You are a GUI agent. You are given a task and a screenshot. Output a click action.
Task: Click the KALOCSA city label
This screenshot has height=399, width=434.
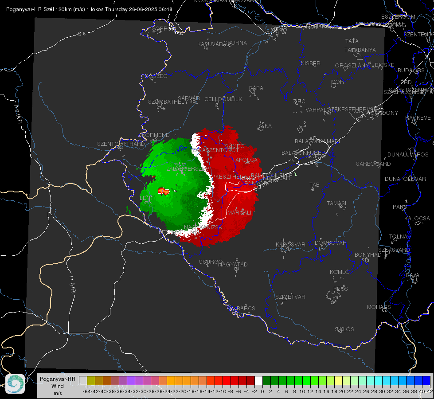tap(417, 219)
